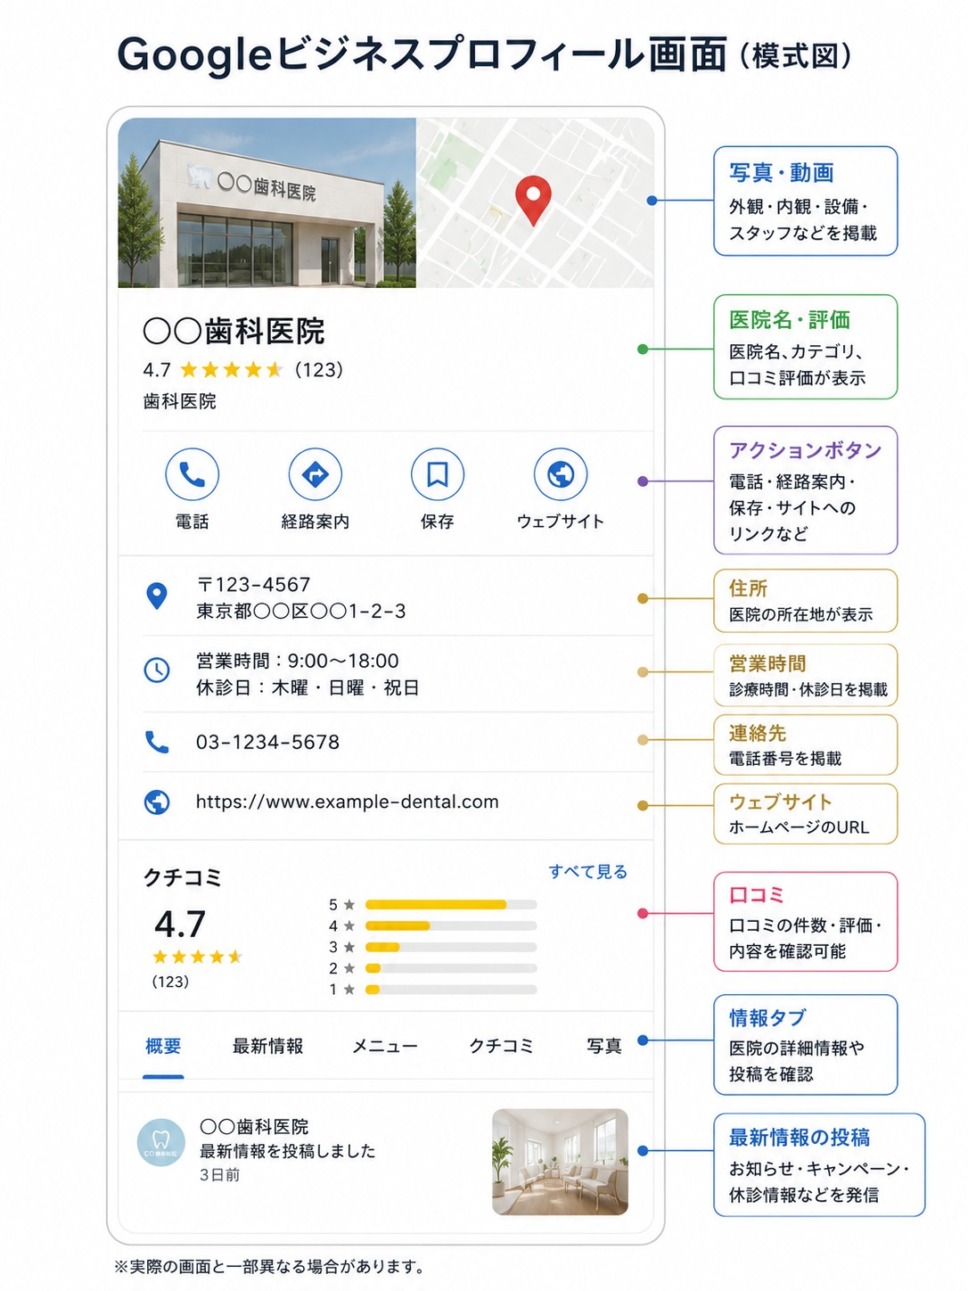Image resolution: width=968 pixels, height=1291 pixels.
Task: Tap the ウェブサイト globe action icon
Action: [x=560, y=474]
